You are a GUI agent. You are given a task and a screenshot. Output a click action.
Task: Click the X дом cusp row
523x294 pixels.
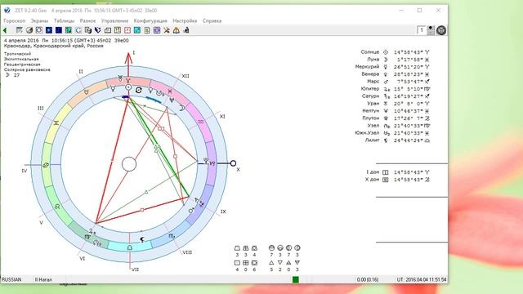click(398, 180)
